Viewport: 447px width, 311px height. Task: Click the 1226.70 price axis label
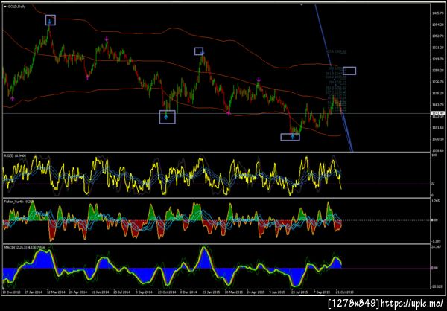[437, 82]
